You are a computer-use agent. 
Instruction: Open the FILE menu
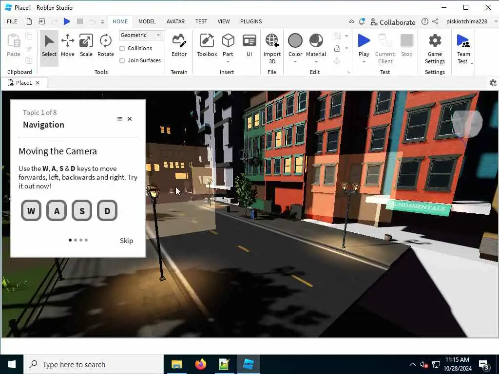click(12, 21)
